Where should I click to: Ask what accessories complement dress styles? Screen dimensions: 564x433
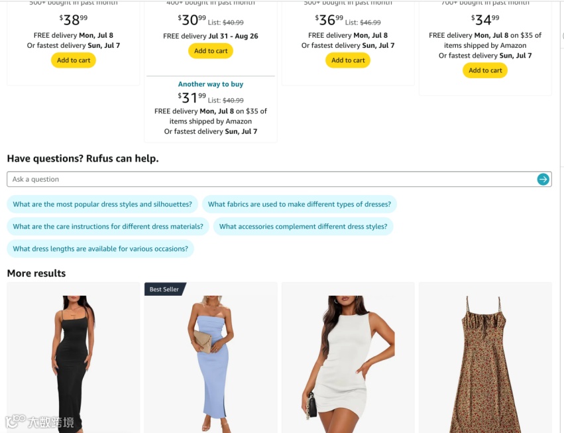[304, 226]
